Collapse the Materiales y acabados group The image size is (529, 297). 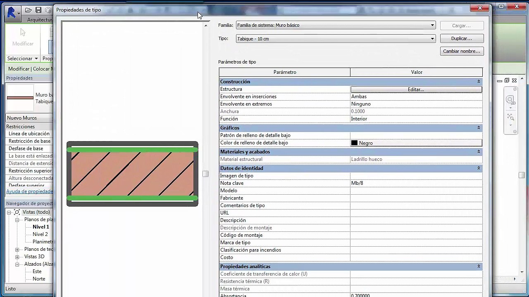click(x=479, y=152)
